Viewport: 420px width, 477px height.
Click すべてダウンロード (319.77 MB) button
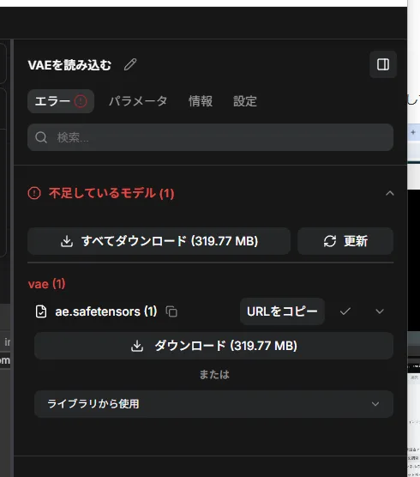tap(159, 241)
